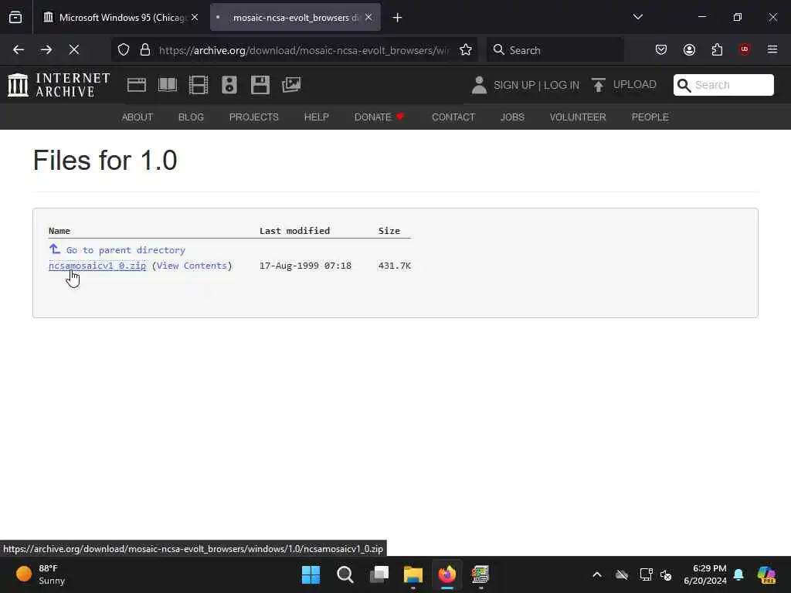
Task: Click the Firefox address bar URL
Action: point(304,50)
